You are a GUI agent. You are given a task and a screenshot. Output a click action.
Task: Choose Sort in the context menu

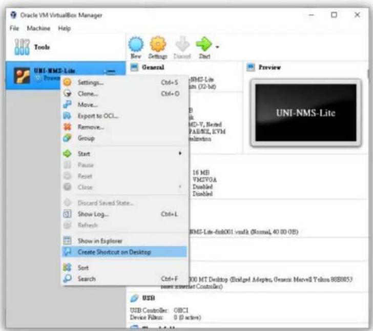(123, 267)
